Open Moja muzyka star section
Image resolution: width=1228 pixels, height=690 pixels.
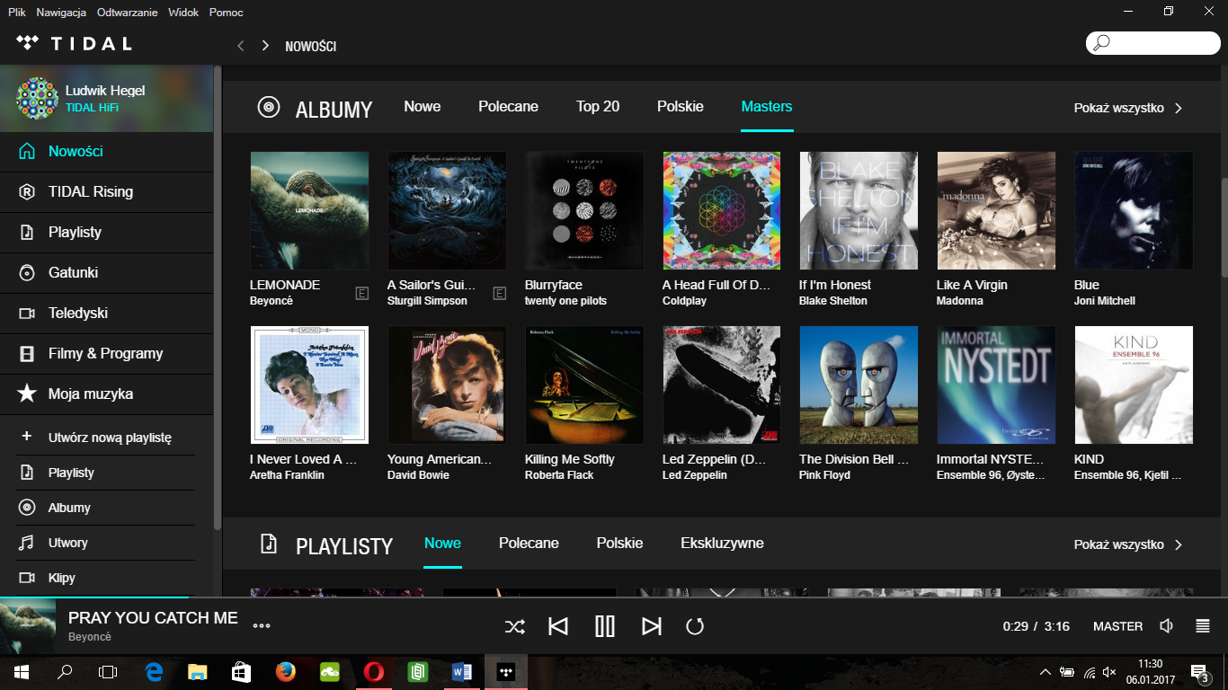pos(106,394)
